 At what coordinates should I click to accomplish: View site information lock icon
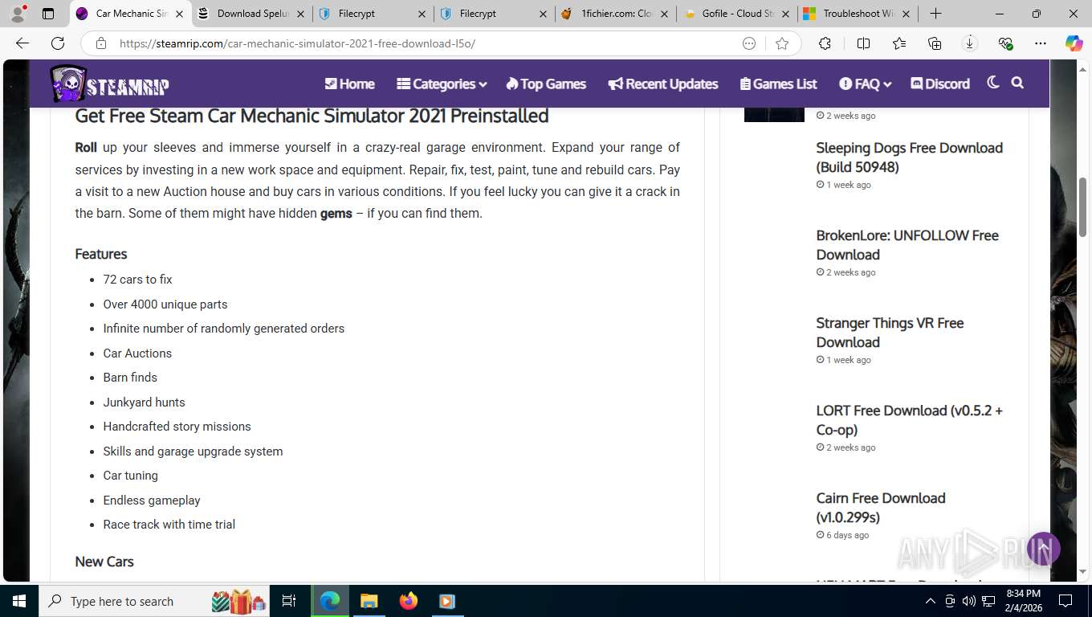pos(101,43)
